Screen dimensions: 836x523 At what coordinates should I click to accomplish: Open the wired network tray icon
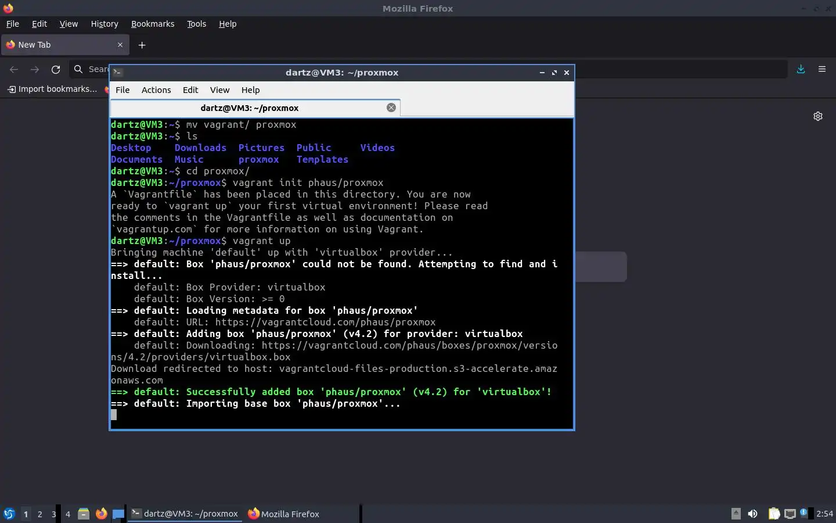790,514
